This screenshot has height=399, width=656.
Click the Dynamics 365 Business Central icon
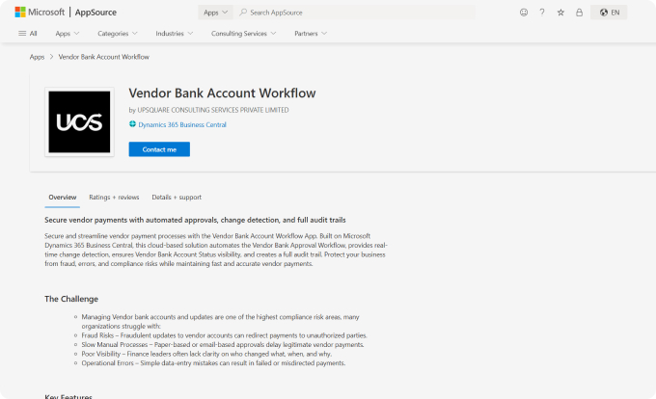[132, 124]
